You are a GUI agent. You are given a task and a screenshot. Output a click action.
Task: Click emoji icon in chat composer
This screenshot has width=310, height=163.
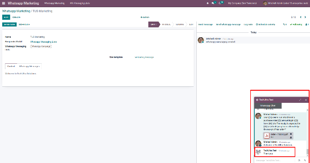click(x=299, y=160)
